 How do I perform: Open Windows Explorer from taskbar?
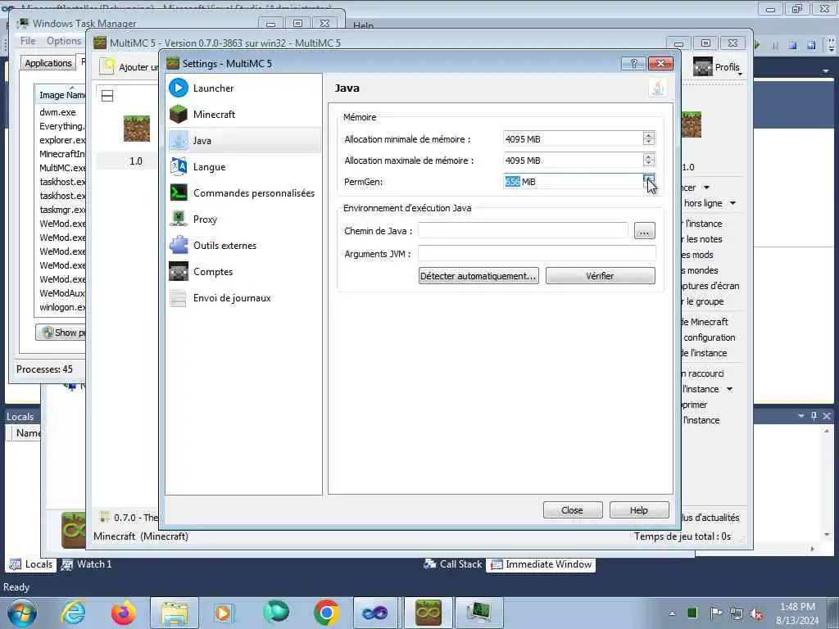175,613
